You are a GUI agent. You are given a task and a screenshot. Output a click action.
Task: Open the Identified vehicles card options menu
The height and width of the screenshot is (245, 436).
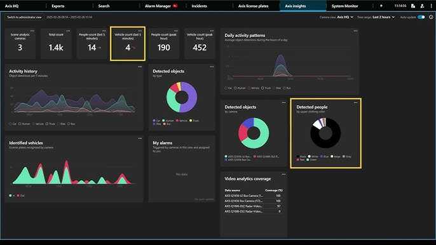[140, 138]
